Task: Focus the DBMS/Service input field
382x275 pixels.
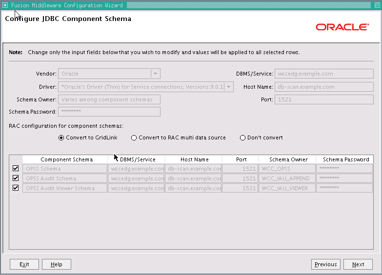Action: click(x=324, y=74)
